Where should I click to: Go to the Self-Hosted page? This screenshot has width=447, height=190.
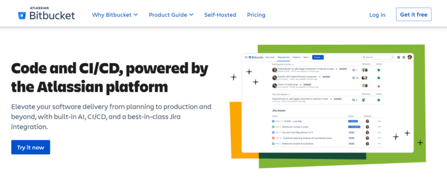point(220,15)
